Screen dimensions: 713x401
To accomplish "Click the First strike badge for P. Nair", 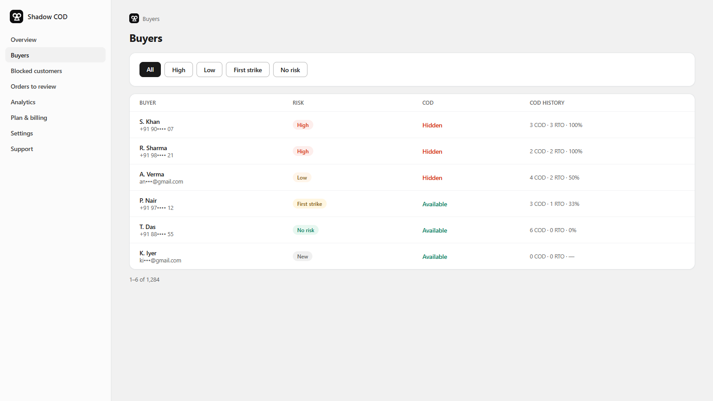I will [x=310, y=204].
